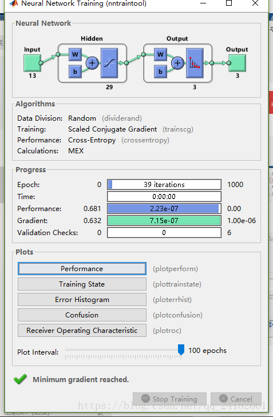
Task: Click the '100 epochs' interval value
Action: [x=208, y=351]
